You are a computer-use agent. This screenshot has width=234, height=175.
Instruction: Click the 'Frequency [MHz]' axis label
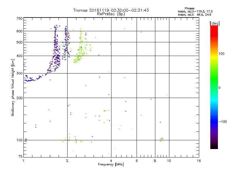click(111, 164)
